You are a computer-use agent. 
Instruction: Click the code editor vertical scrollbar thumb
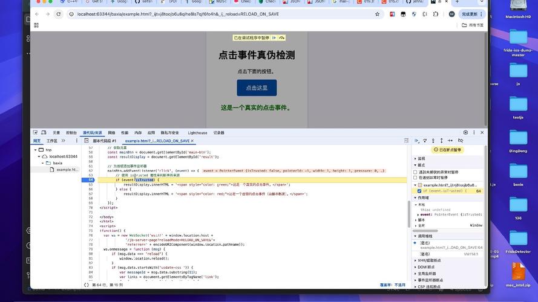[x=408, y=214]
